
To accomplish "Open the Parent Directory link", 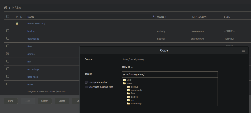I will click(x=36, y=23).
